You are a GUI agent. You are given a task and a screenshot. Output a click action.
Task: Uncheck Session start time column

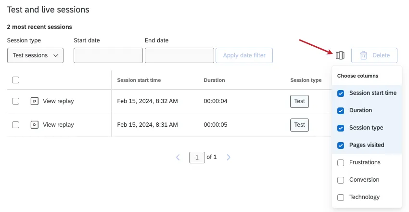(x=341, y=93)
